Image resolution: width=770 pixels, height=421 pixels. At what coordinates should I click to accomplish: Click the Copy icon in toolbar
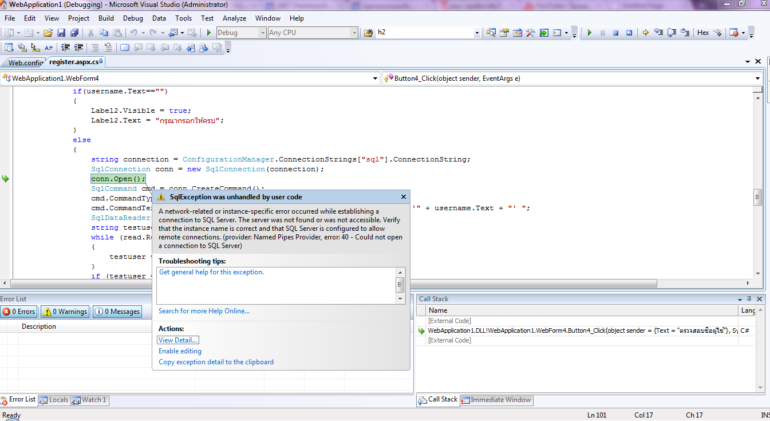(104, 33)
